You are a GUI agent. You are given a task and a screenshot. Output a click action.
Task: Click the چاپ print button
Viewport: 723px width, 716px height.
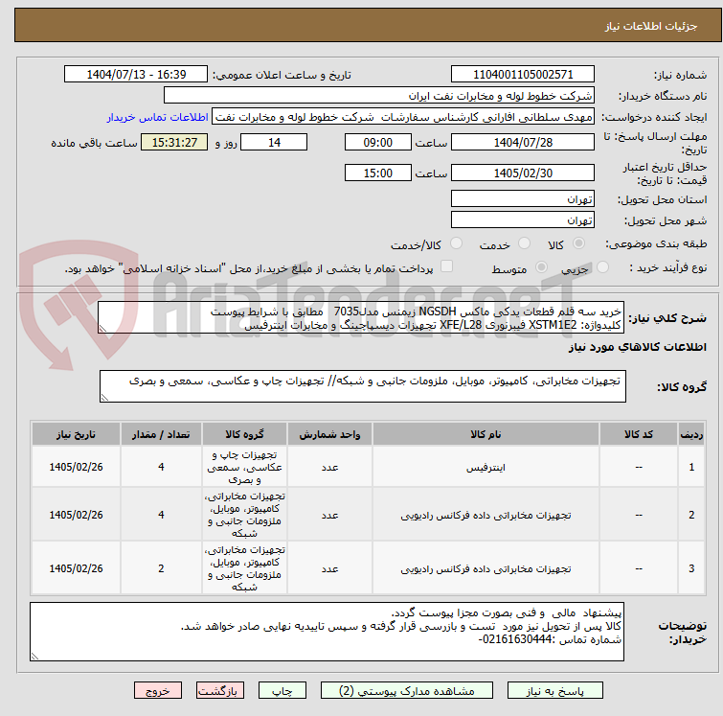(282, 691)
